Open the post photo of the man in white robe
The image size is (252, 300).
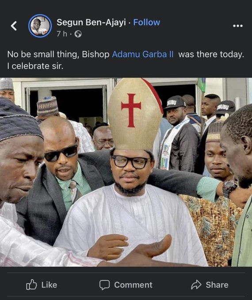pos(126,172)
